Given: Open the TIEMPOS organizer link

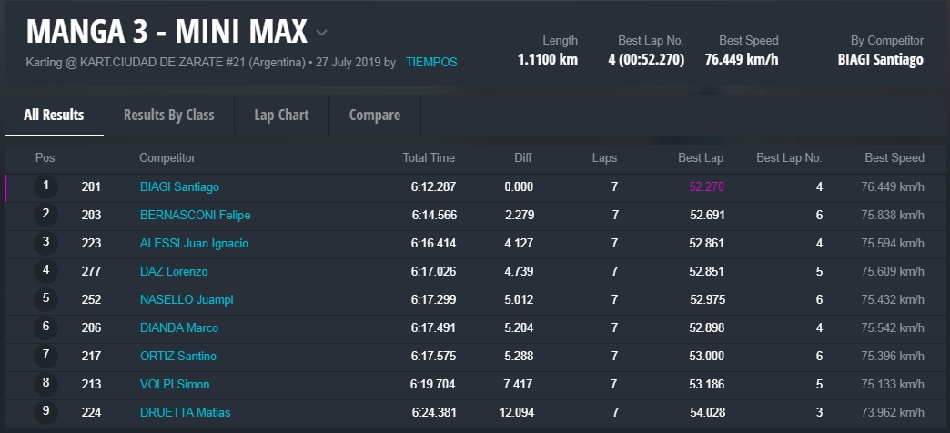Looking at the screenshot, I should click(x=431, y=63).
